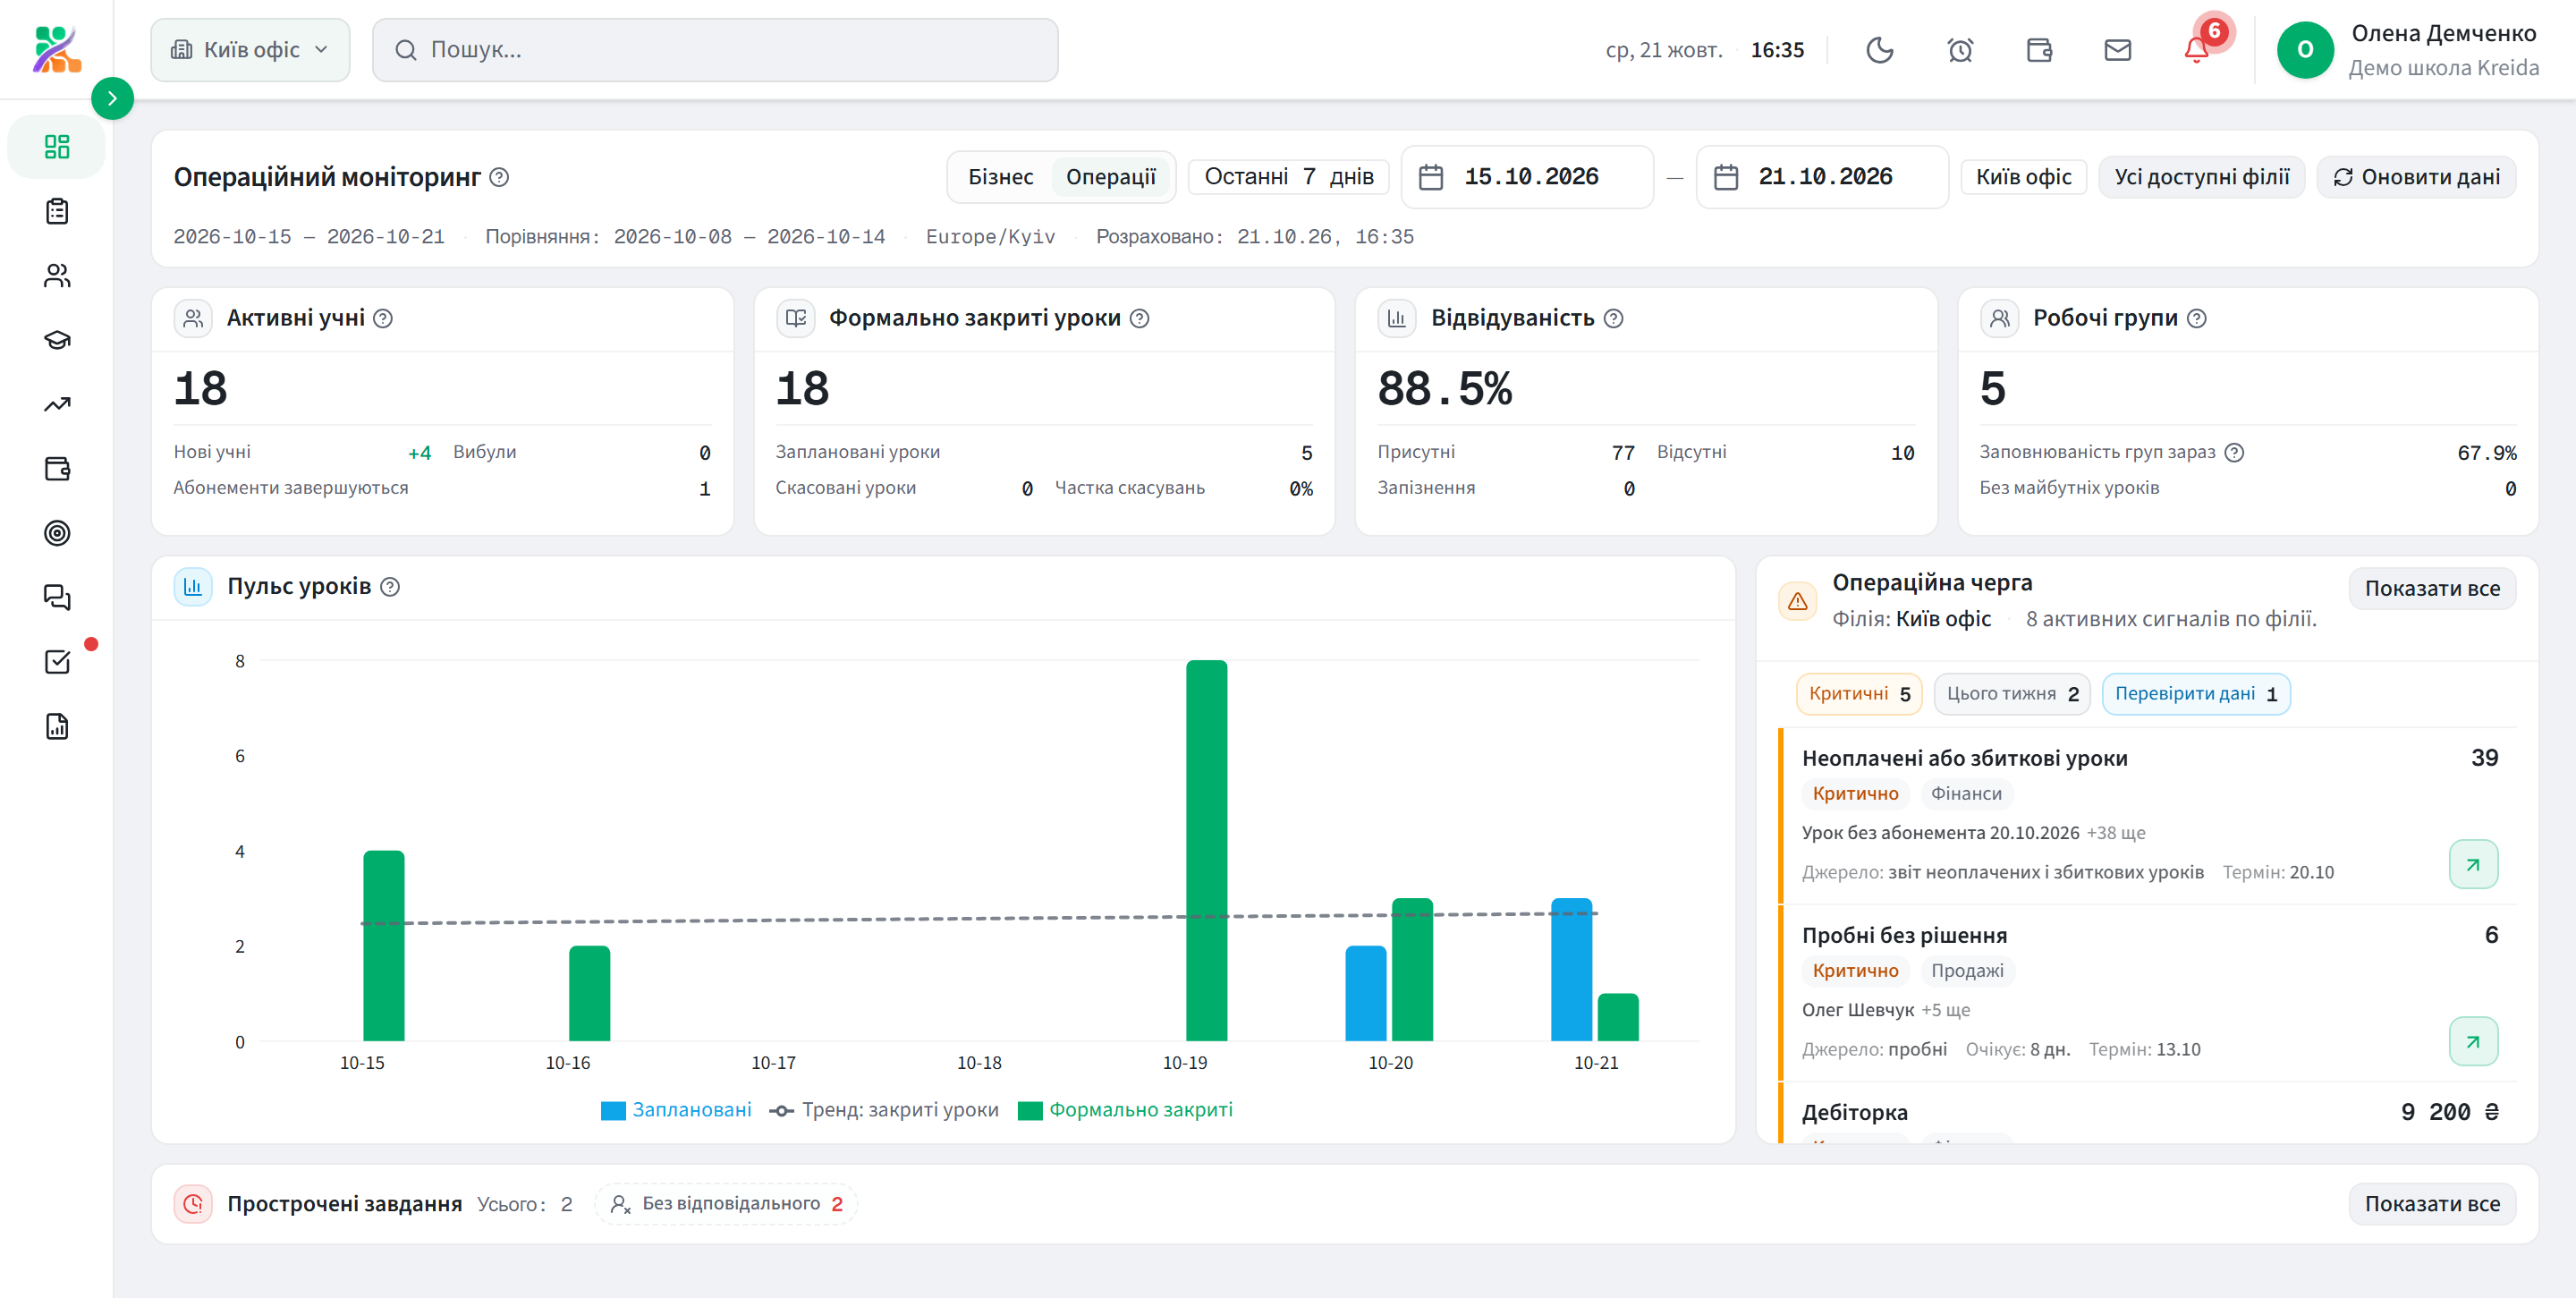The width and height of the screenshot is (2576, 1298).
Task: Toggle Формально закриті green legend swatch
Action: pyautogui.click(x=1030, y=1110)
